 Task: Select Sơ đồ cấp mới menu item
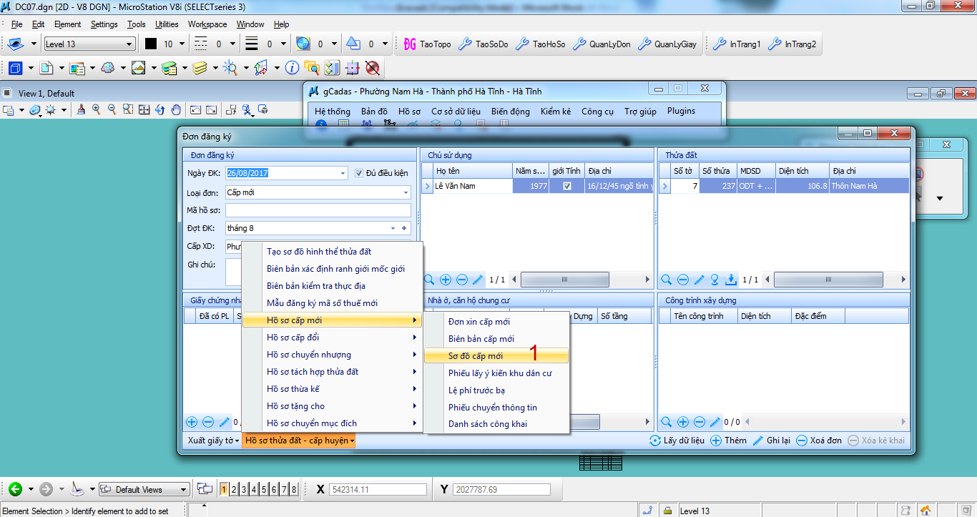[x=476, y=355]
